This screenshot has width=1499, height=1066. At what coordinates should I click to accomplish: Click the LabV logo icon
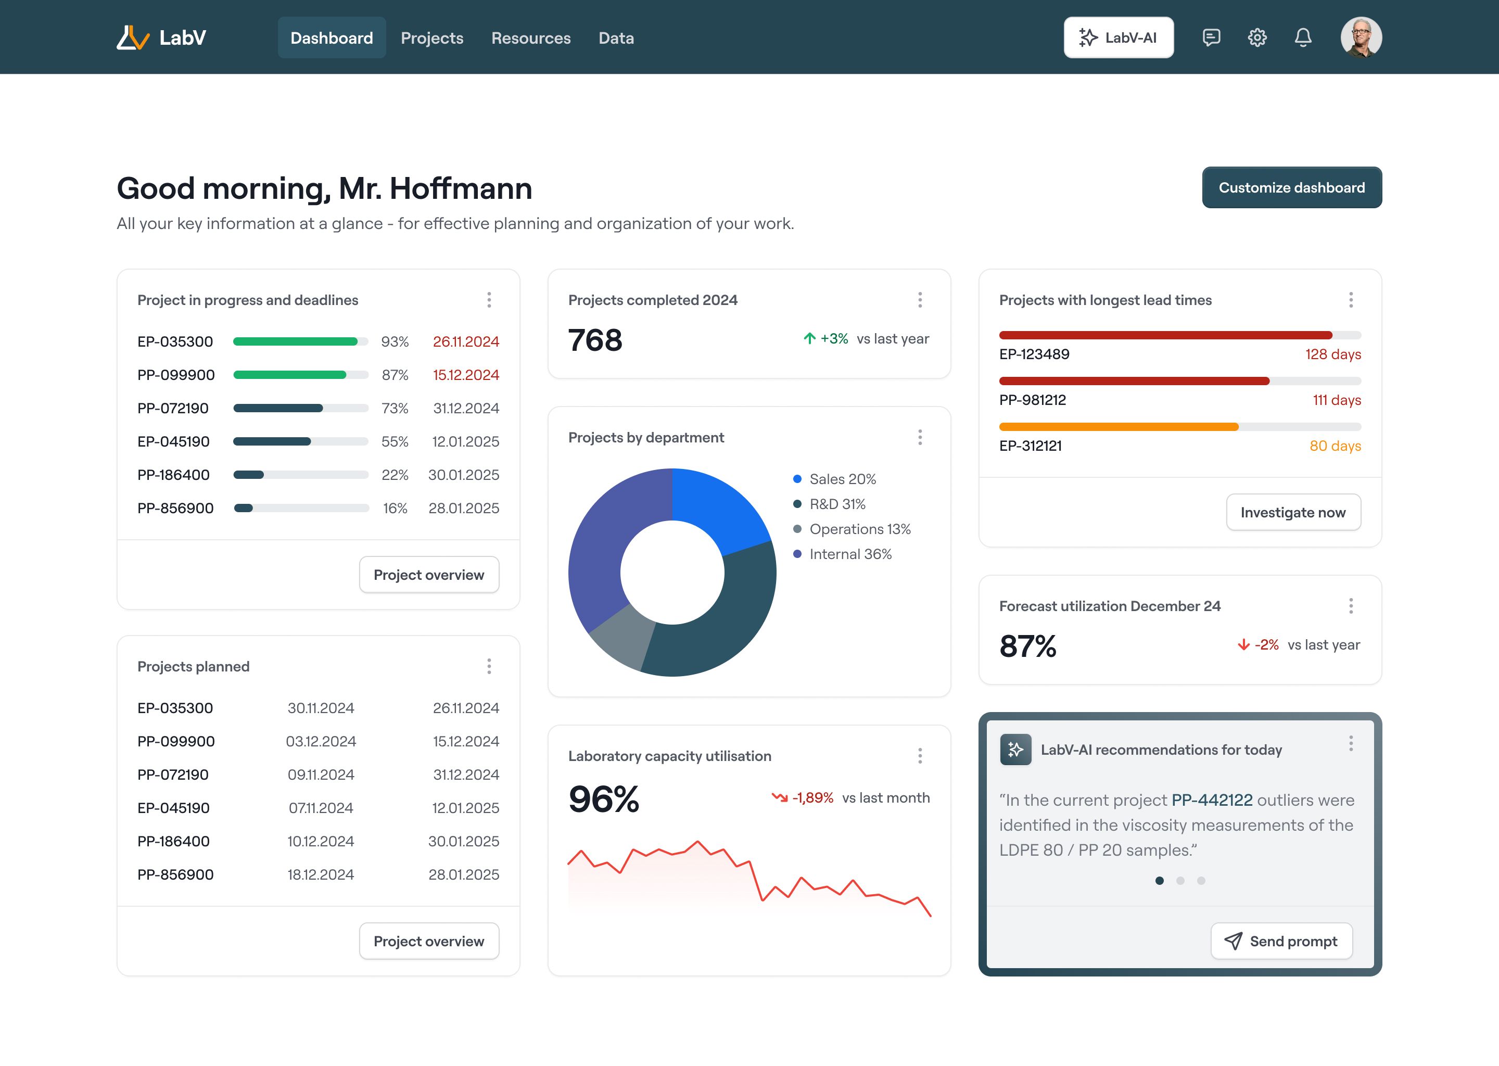click(x=133, y=37)
